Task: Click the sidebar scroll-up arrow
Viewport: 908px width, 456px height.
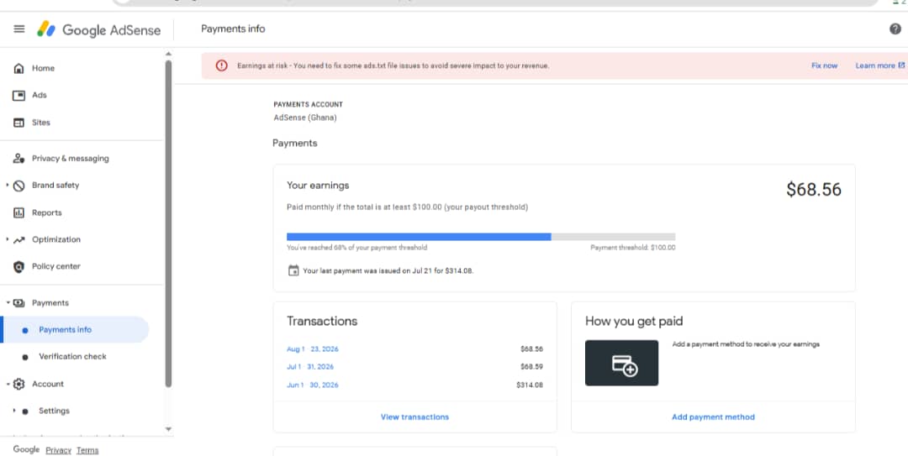Action: pyautogui.click(x=168, y=54)
